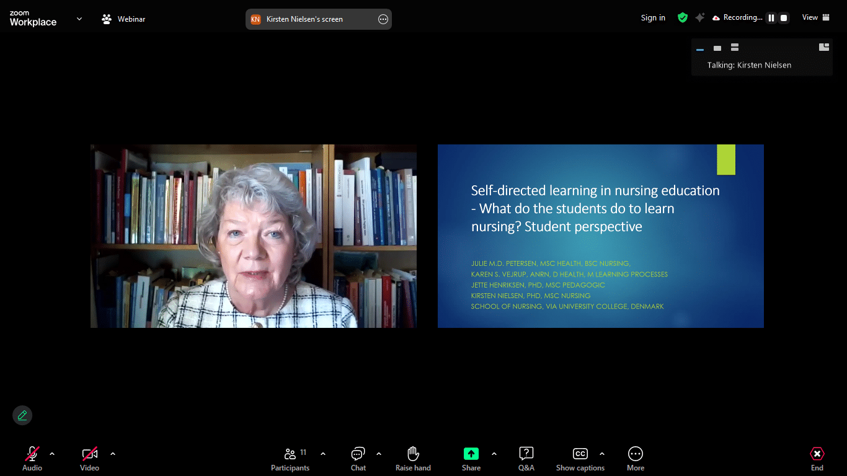Open the annotation pencil tool
Screen dimensions: 847x476
[x=22, y=415]
